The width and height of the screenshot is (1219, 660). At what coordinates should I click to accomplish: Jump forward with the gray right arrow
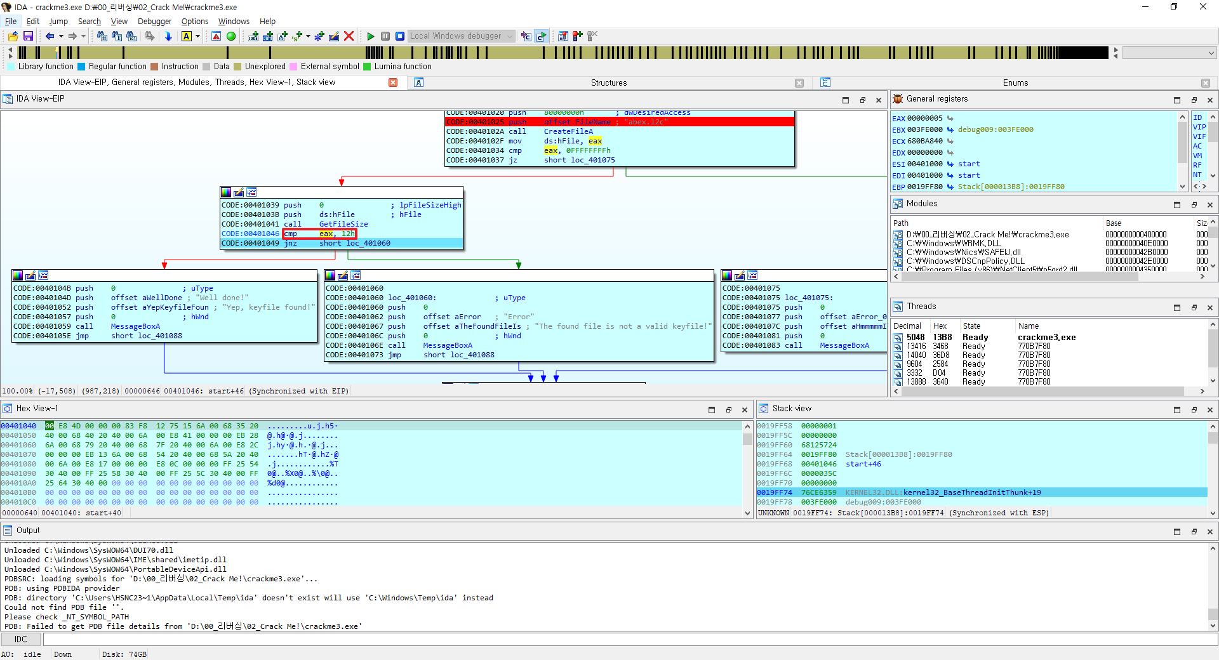(72, 36)
